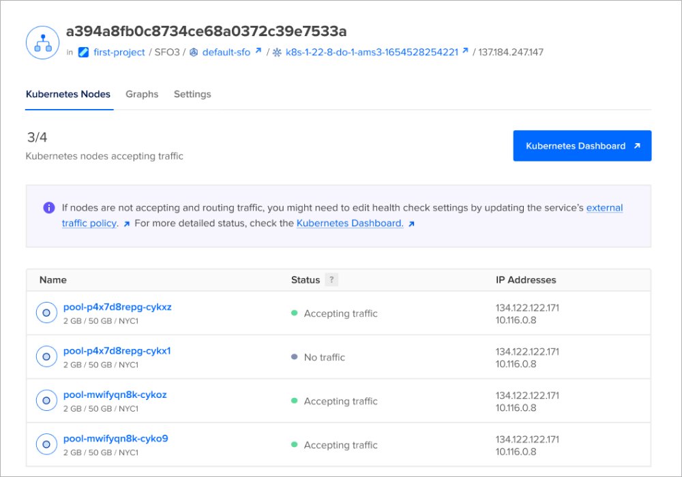The image size is (682, 477).
Task: Click 10.116.0.8 in pool-p4x7d8repg-cykx1 row
Action: (516, 364)
